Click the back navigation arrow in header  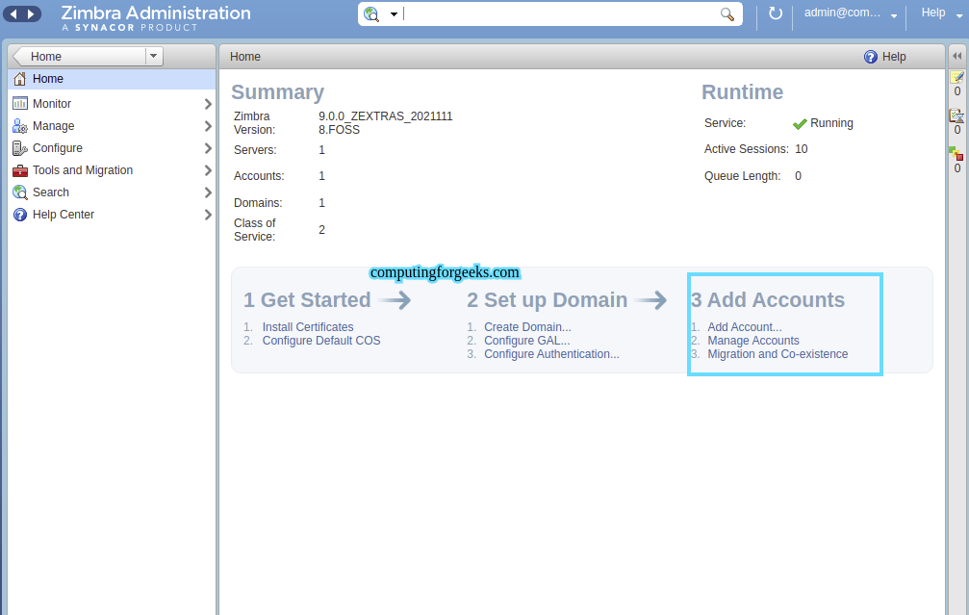click(13, 13)
